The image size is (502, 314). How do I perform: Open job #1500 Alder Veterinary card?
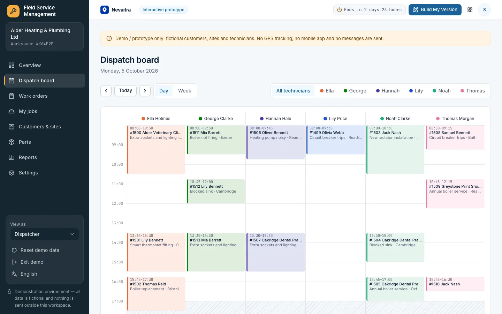point(156,150)
